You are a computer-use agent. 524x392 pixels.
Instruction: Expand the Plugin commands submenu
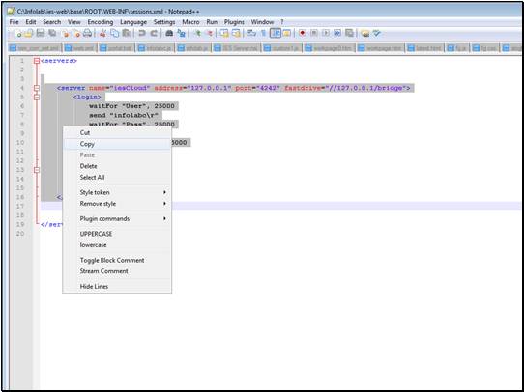coord(117,219)
